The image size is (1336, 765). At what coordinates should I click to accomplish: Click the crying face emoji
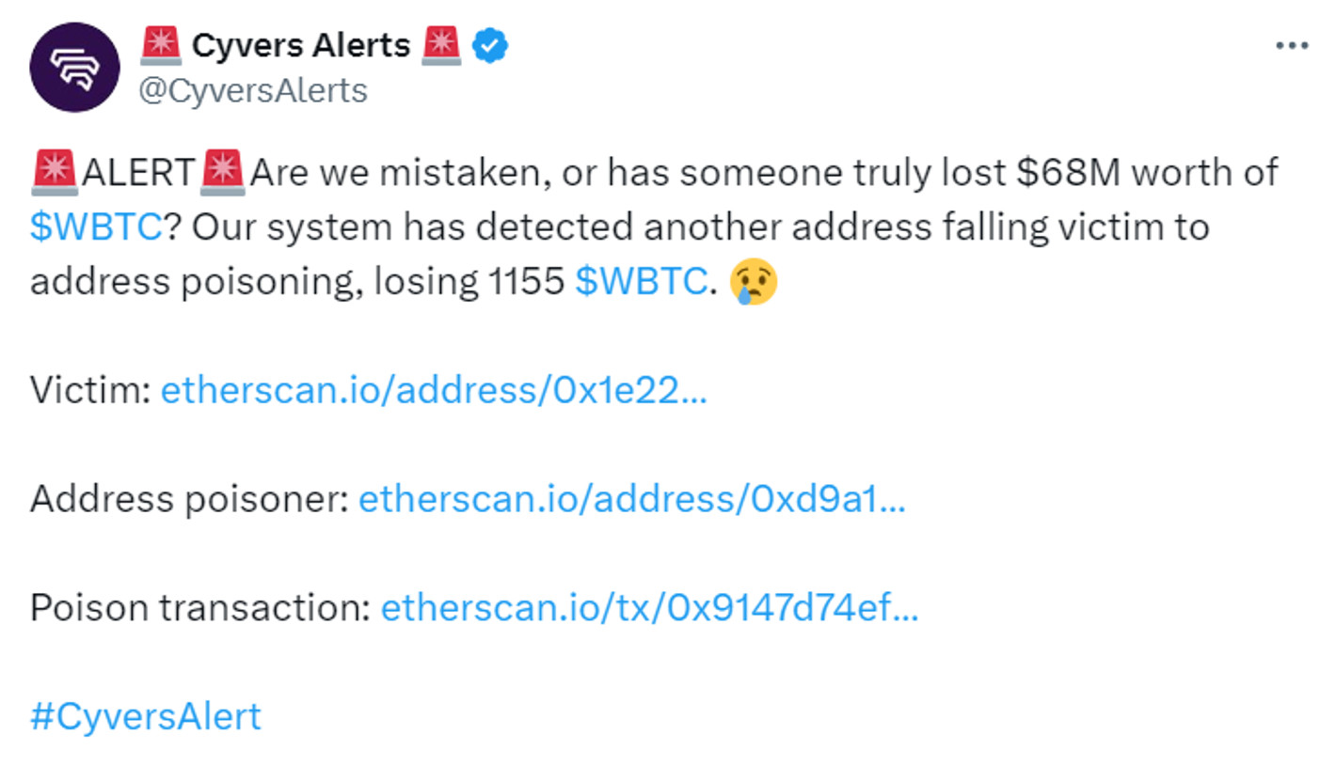pos(755,281)
